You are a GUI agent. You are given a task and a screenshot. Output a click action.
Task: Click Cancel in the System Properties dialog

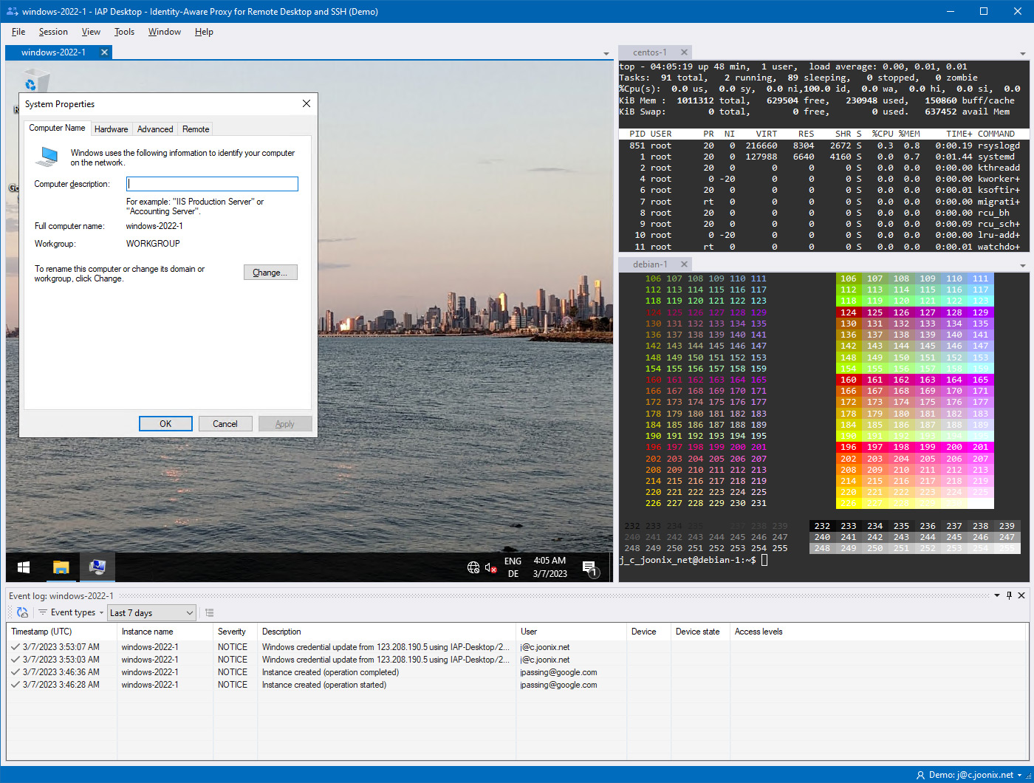click(225, 424)
